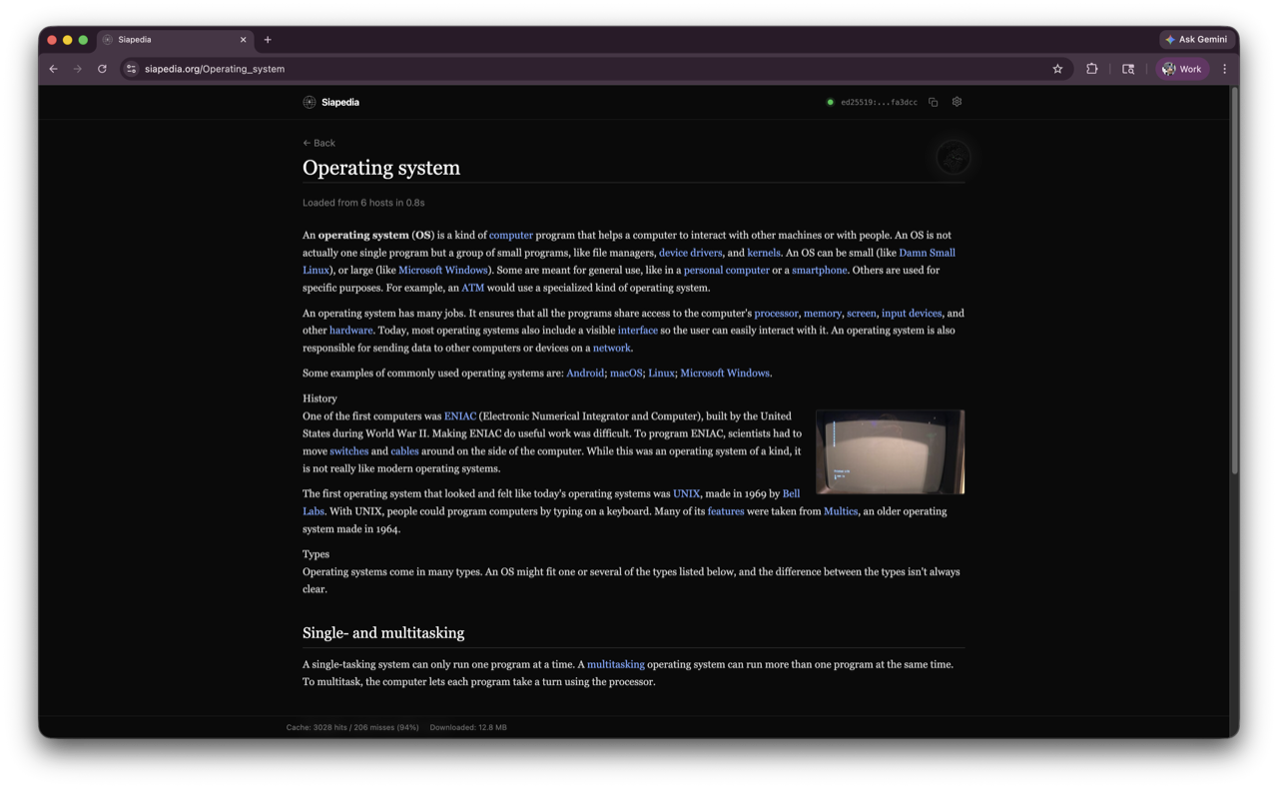Open a new browser tab
The width and height of the screenshot is (1278, 789).
point(268,40)
